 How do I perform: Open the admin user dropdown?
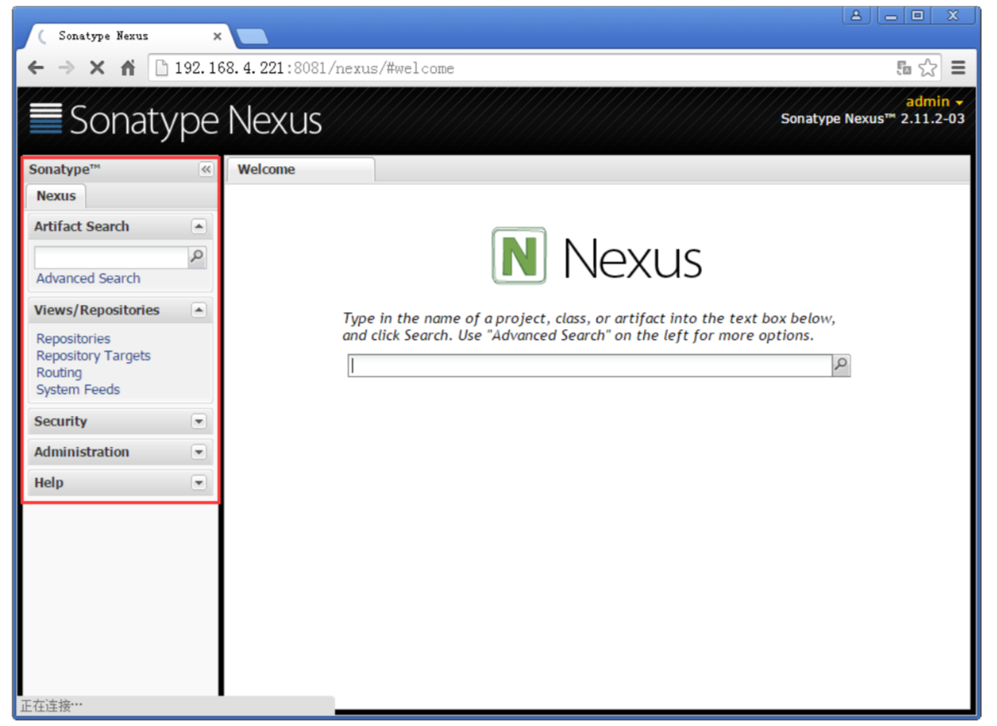(x=935, y=101)
